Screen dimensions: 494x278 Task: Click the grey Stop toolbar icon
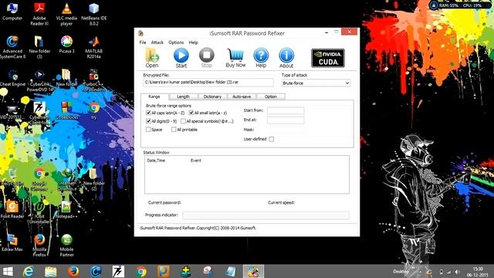pyautogui.click(x=206, y=58)
